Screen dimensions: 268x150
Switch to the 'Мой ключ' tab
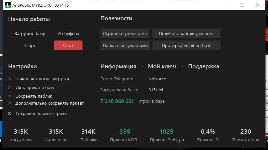pos(162,66)
